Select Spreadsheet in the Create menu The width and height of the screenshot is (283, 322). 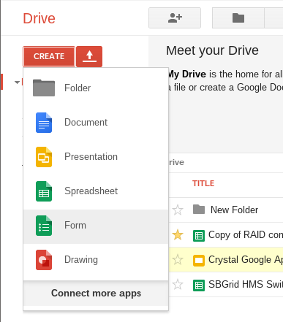coord(96,191)
